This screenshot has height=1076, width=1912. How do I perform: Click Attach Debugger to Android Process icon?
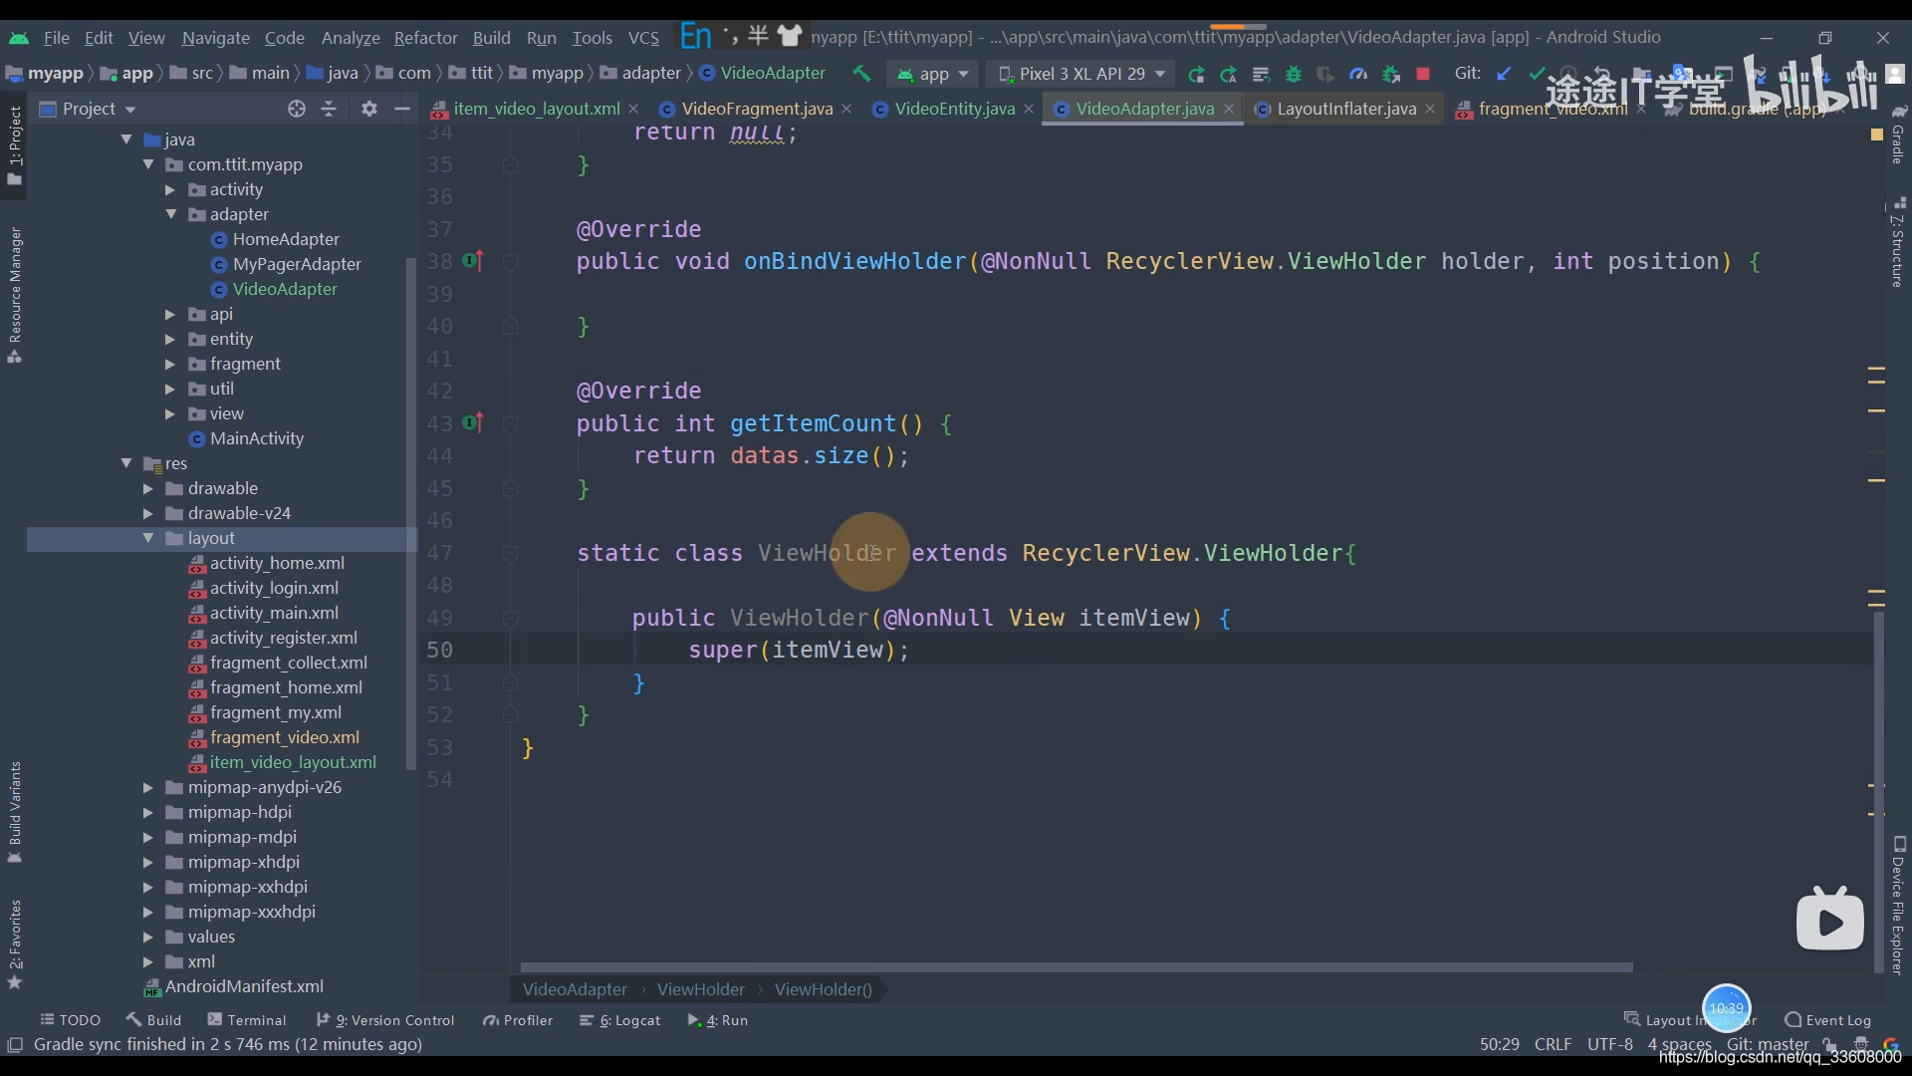coord(1391,74)
